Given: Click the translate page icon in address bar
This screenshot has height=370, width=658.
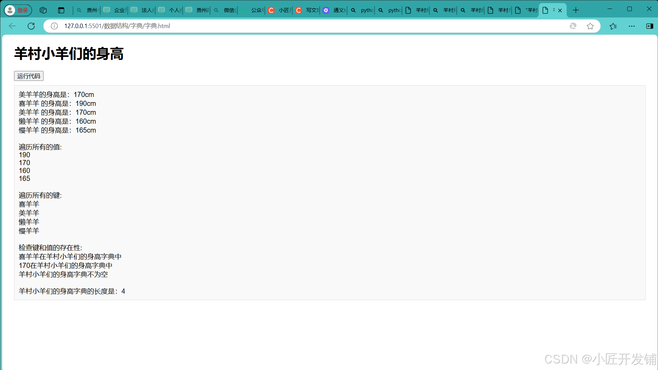Looking at the screenshot, I should tap(573, 26).
